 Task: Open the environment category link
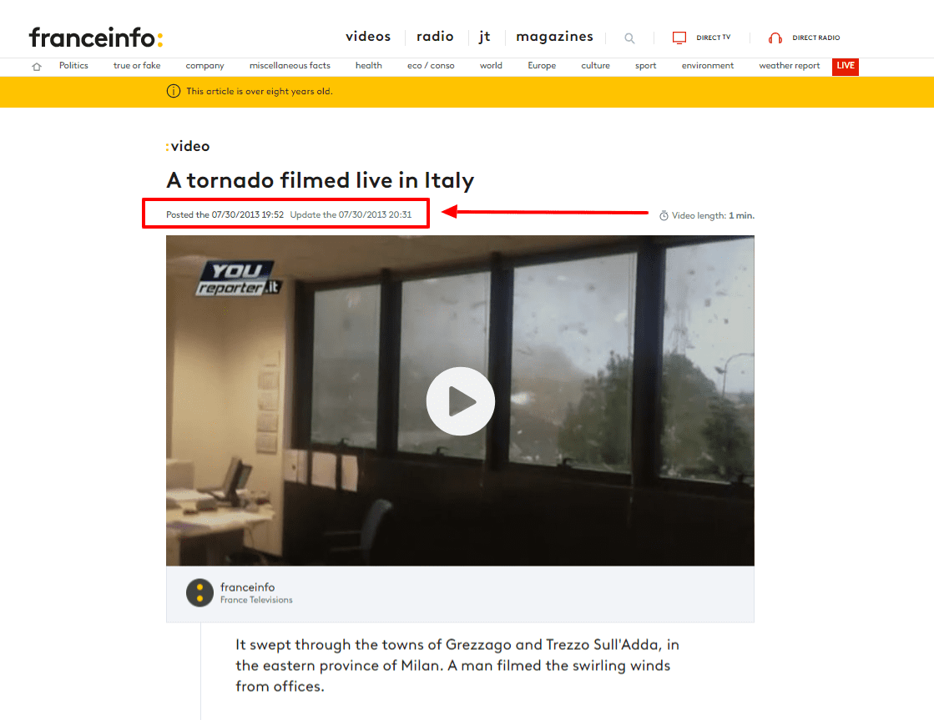pyautogui.click(x=708, y=66)
